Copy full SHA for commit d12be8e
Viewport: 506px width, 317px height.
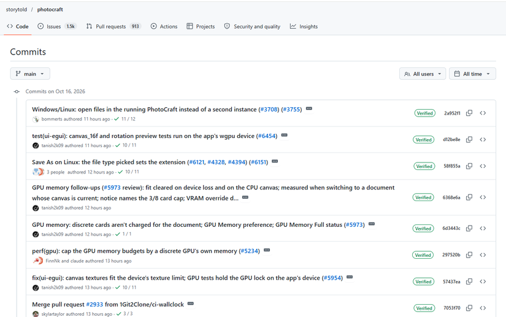[469, 139]
